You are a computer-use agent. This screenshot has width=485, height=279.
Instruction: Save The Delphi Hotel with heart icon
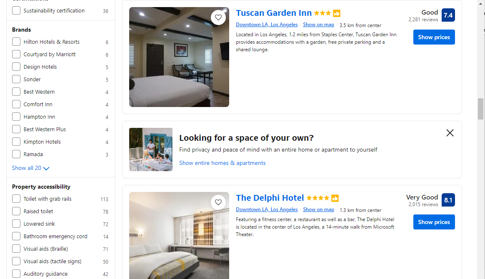tap(218, 202)
